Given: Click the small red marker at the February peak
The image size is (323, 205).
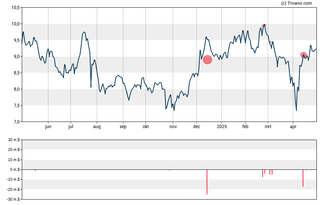Looking at the screenshot, I should (263, 26).
